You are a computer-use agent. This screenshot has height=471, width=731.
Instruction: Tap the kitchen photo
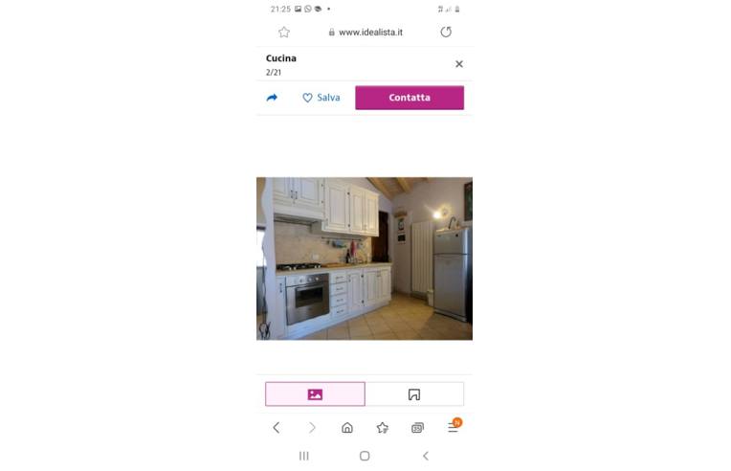coord(365,258)
